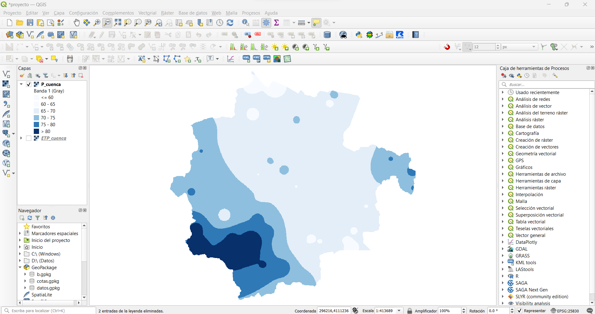Launch the Python console
Viewport: 595px width, 314px height.
point(359,35)
